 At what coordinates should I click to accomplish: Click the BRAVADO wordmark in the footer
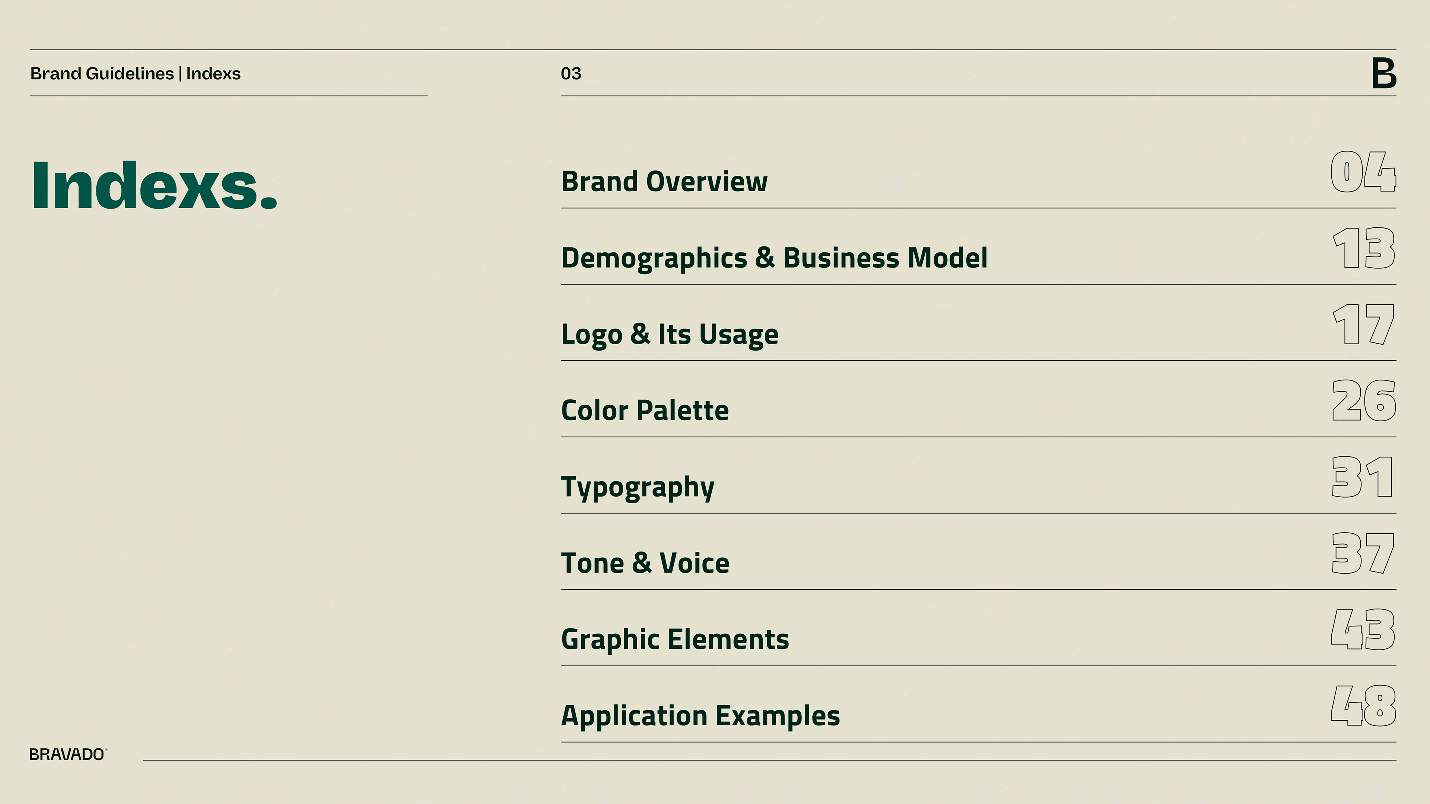tap(67, 754)
